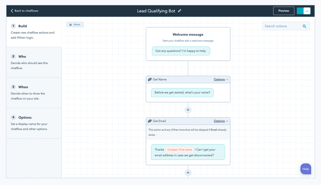Go back to chatflows
The width and height of the screenshot is (321, 185).
[26, 11]
